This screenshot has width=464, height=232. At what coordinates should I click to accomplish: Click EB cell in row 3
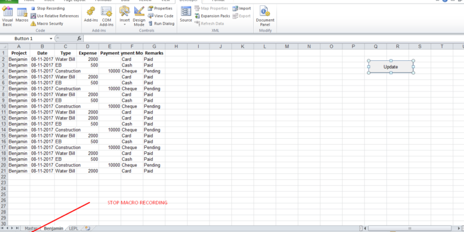pyautogui.click(x=65, y=65)
